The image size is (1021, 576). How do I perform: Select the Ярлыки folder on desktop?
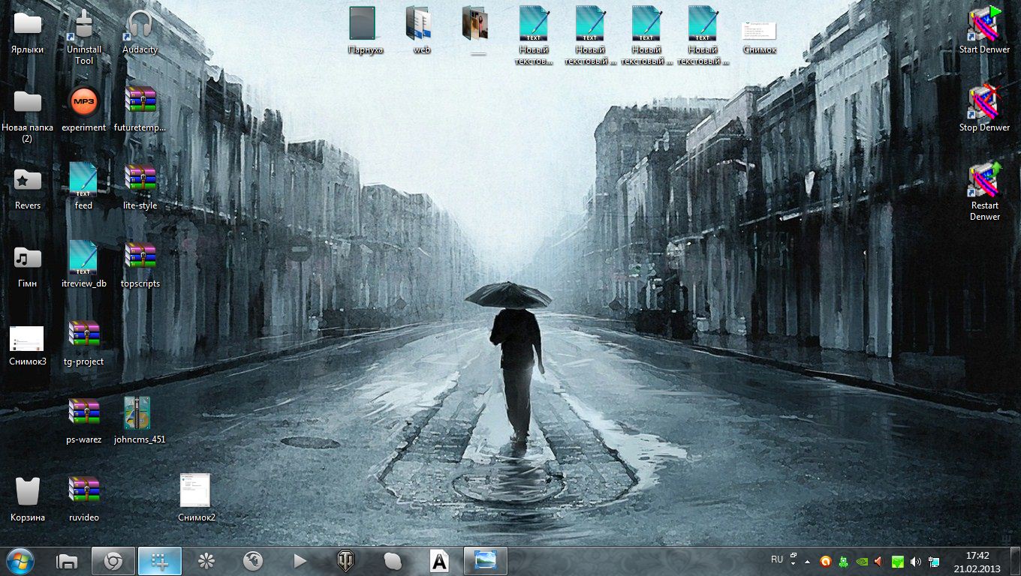(x=28, y=30)
